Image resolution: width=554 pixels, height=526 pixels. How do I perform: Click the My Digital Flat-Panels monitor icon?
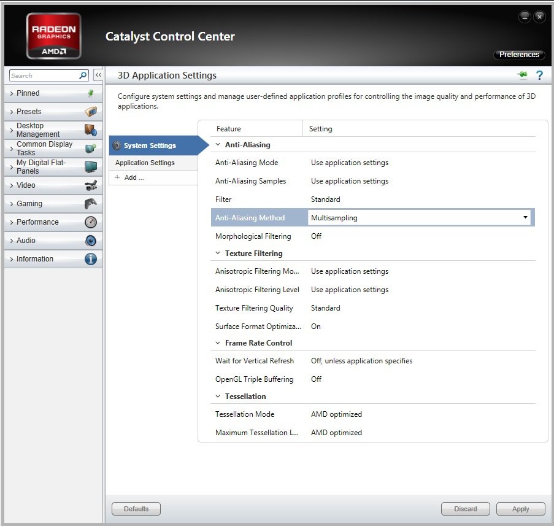[x=91, y=167]
